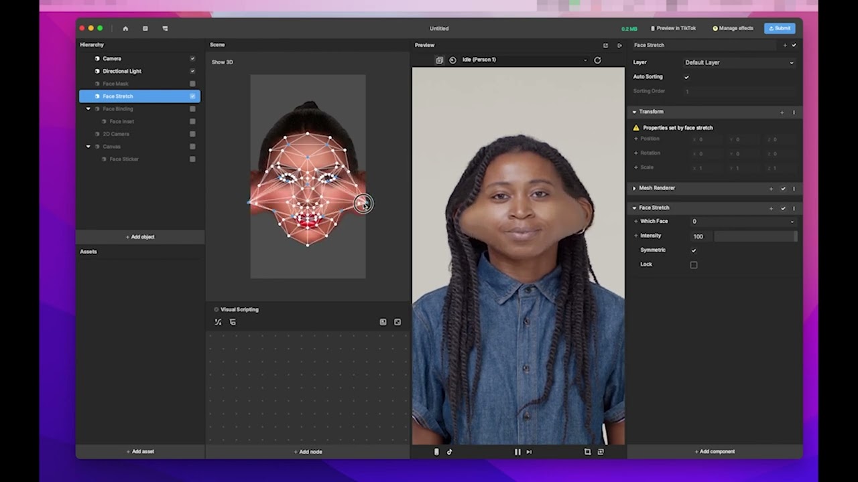Click the crop icon in the preview toolbar
Image resolution: width=858 pixels, height=482 pixels.
point(587,452)
